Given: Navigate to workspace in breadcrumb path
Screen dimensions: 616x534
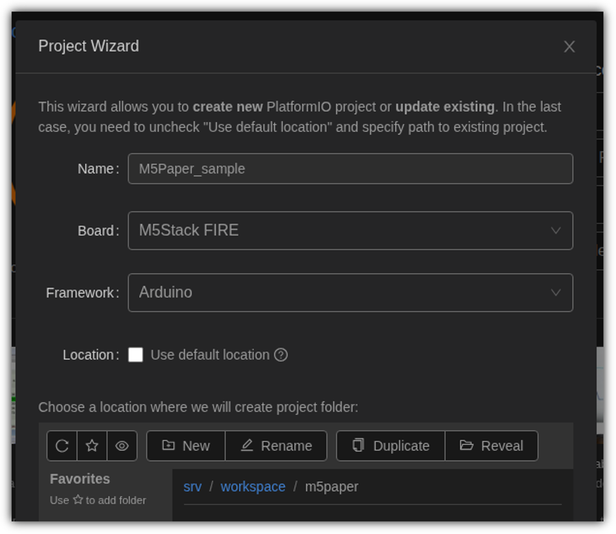Looking at the screenshot, I should click(x=253, y=487).
